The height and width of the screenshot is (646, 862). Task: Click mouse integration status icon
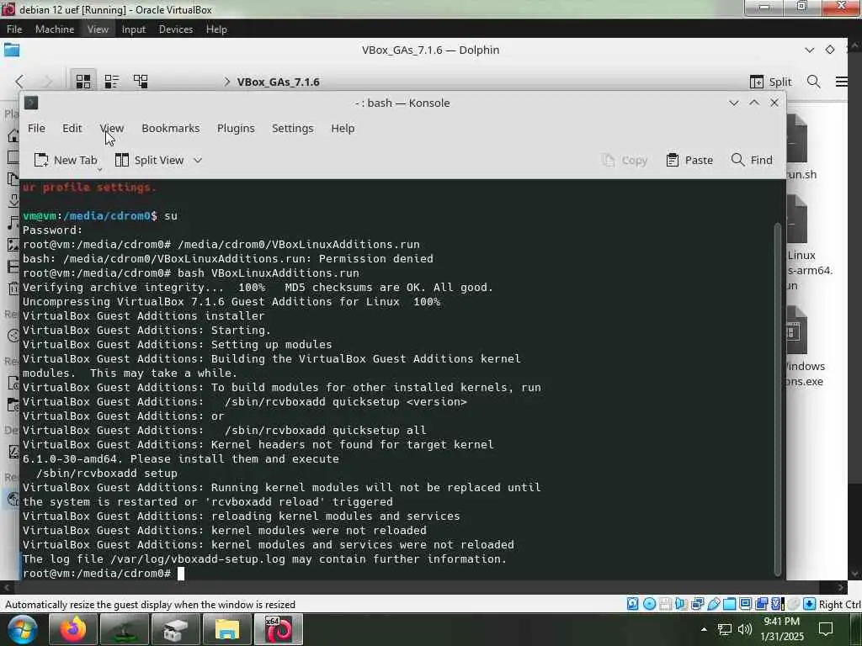[x=793, y=604]
